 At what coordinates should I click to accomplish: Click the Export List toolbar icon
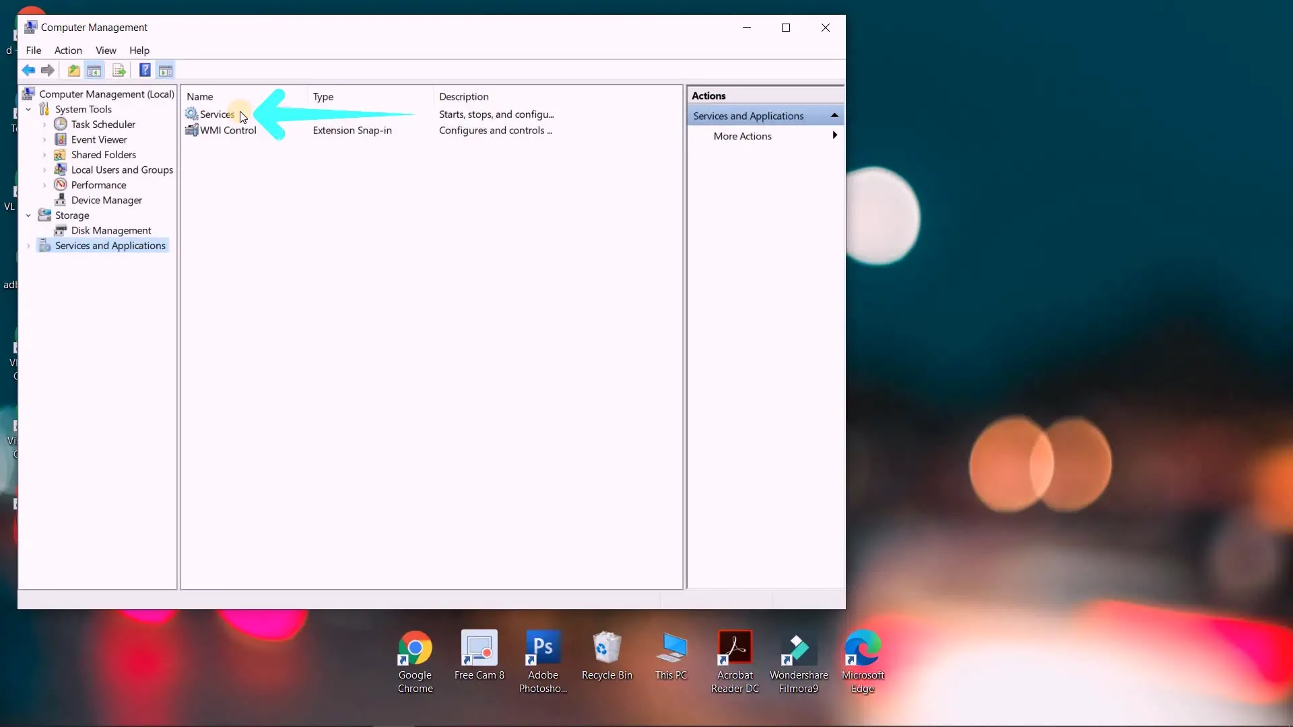[x=119, y=70]
